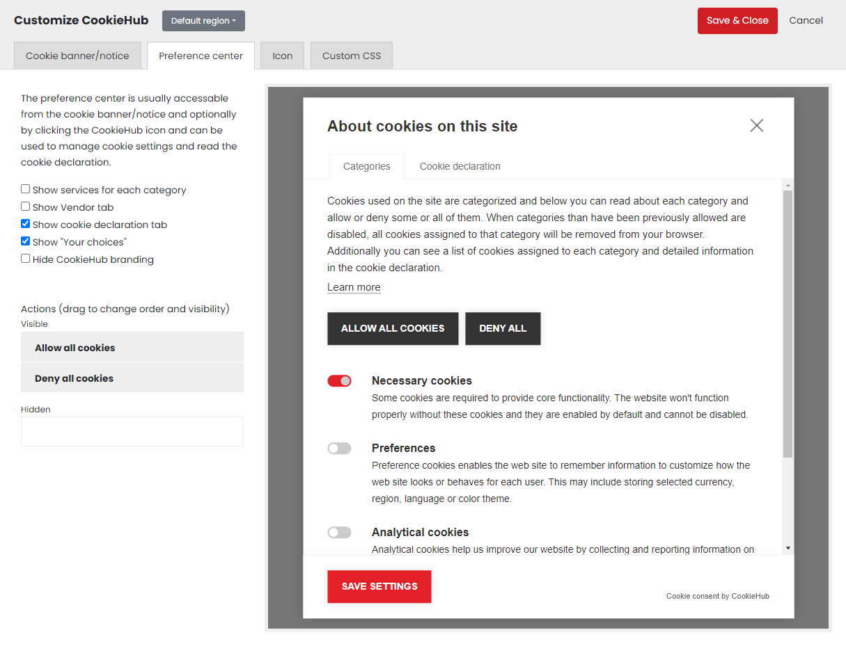Switch to the Cookie banner/notice tab
Image resolution: width=846 pixels, height=646 pixels.
tap(77, 55)
